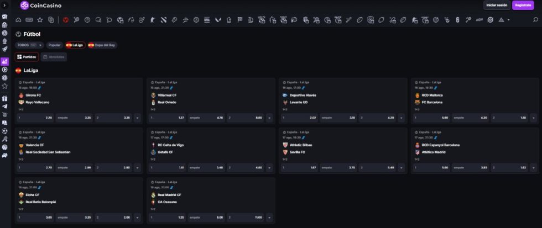The width and height of the screenshot is (542, 228).
Task: Click the Telegram paper plane sidebar icon
Action: tap(5, 106)
